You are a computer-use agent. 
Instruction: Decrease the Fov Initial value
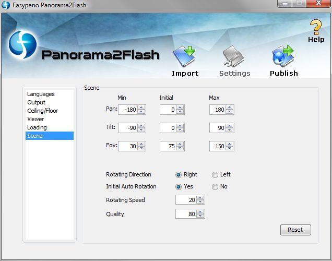[180, 149]
